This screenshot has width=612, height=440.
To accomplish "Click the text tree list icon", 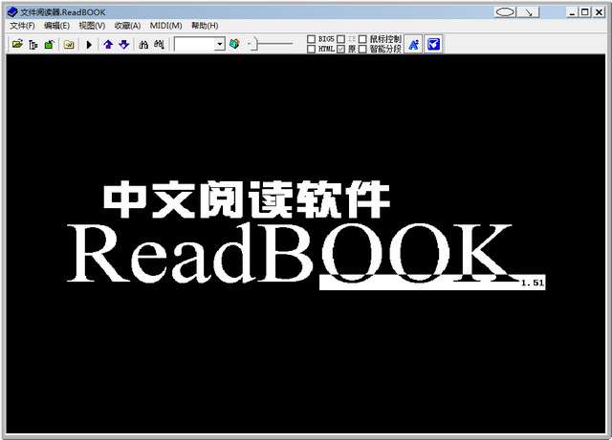I will point(33,45).
